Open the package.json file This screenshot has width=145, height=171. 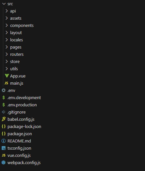(x=20, y=134)
